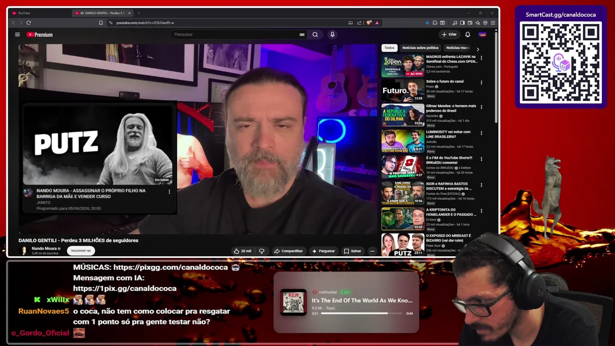
Task: Open options for Sobre o futuro do canal
Action: (481, 83)
